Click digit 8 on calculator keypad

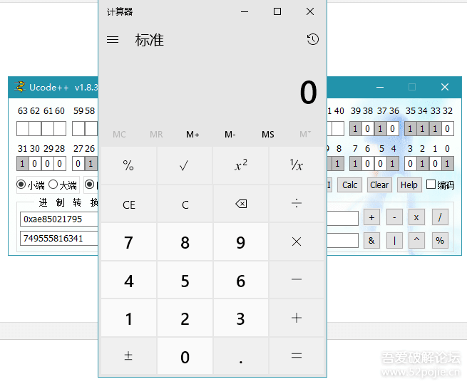185,242
